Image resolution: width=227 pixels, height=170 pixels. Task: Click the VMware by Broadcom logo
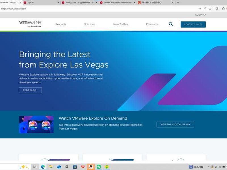pyautogui.click(x=30, y=24)
